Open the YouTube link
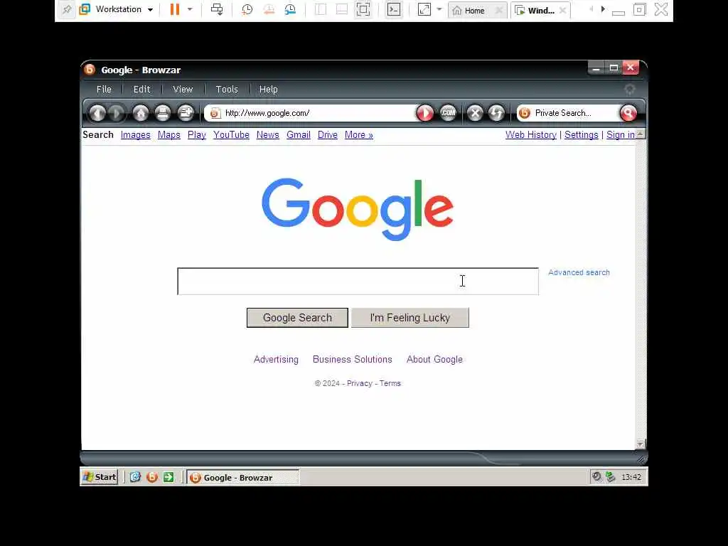Screen dimensions: 728x546 coord(231,134)
